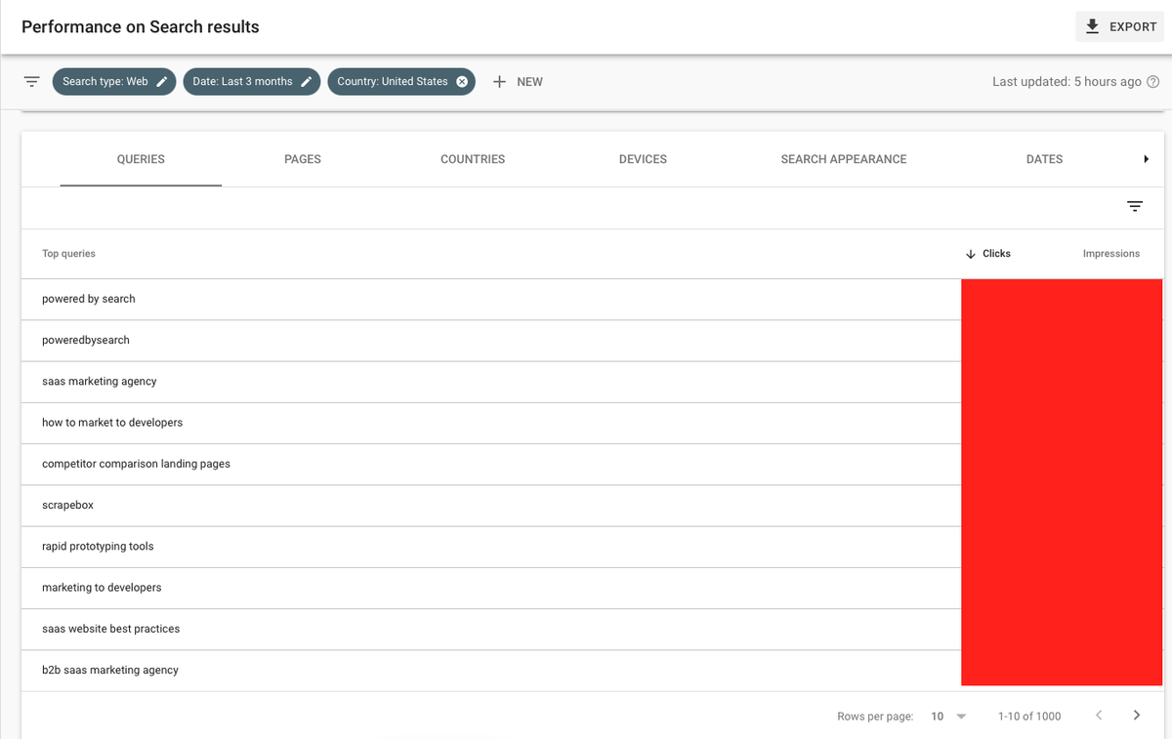Sort by the Impressions column header
The height and width of the screenshot is (739, 1172).
(x=1110, y=254)
